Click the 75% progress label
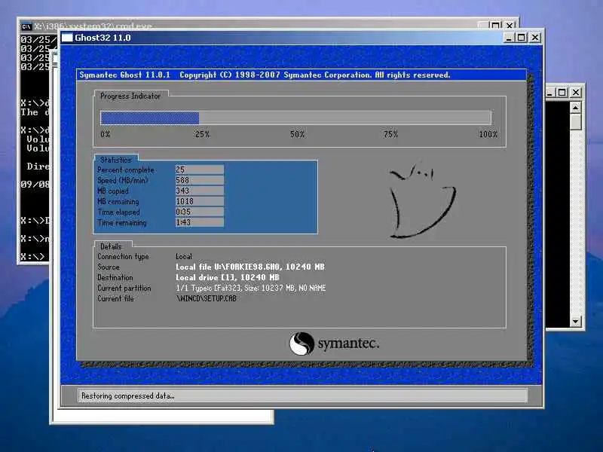The image size is (603, 452). (x=390, y=135)
